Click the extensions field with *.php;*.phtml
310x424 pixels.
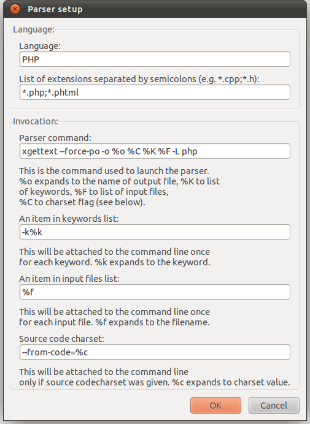pyautogui.click(x=155, y=92)
